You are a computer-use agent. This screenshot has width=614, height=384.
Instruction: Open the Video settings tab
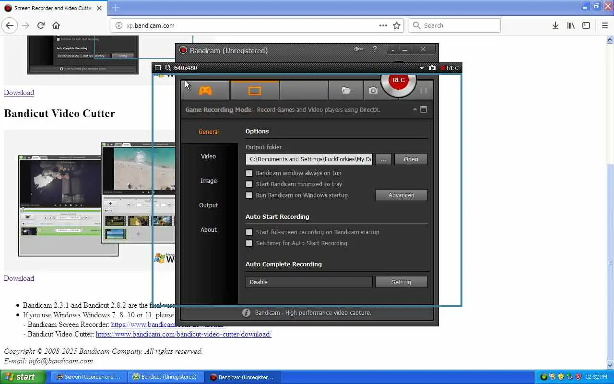[209, 156]
